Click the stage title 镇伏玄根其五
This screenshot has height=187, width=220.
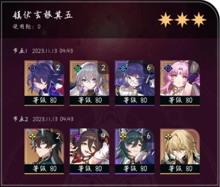(x=42, y=15)
